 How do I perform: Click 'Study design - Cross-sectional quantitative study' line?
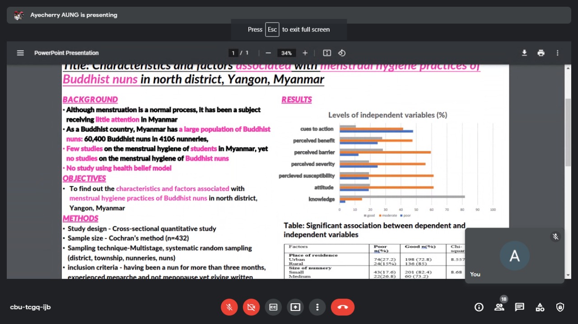coord(142,228)
